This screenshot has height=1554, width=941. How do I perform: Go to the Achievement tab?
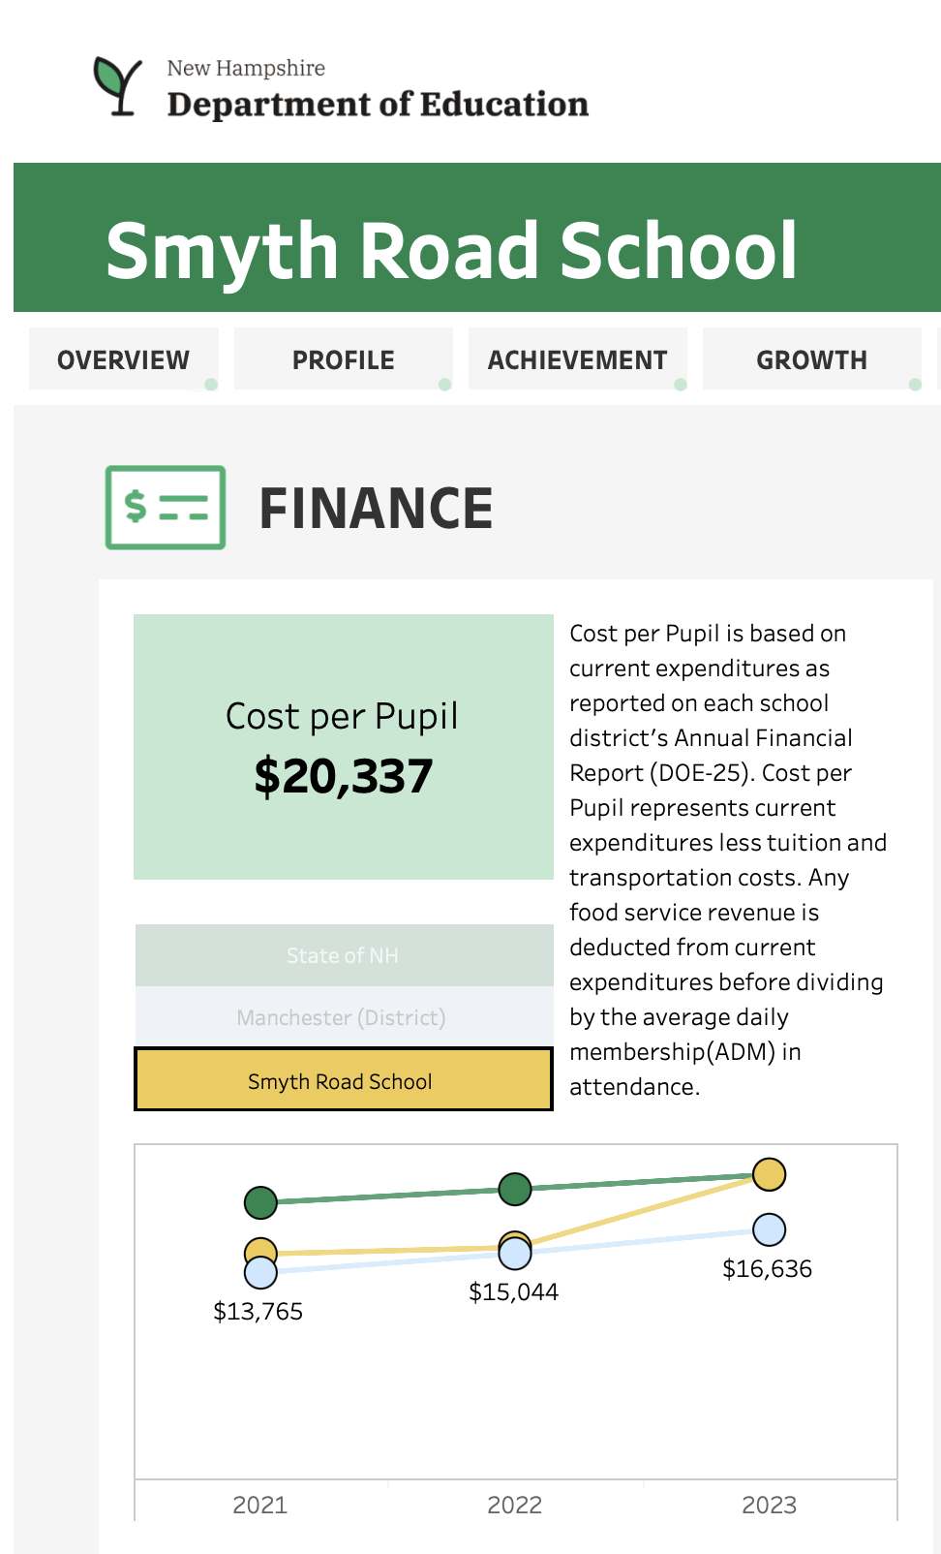[578, 360]
